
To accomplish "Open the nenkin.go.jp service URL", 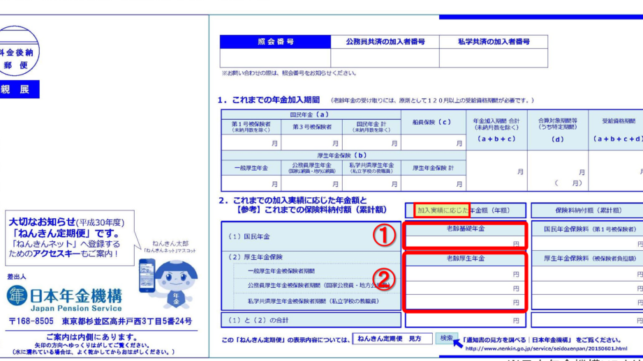I will point(545,348).
